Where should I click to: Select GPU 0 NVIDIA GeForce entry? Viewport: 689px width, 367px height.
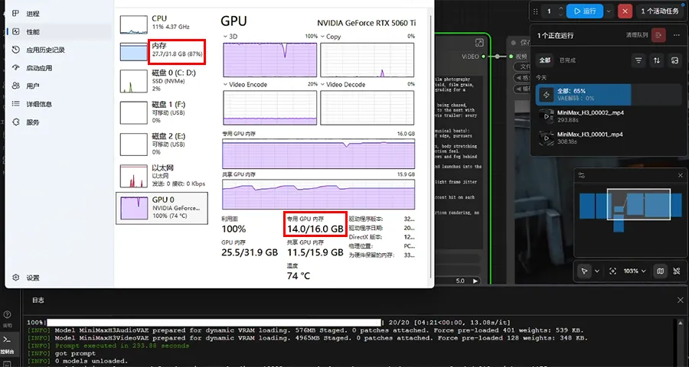(162, 208)
